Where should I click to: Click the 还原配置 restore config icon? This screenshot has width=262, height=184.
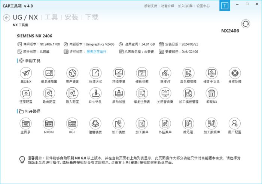coord(26,93)
